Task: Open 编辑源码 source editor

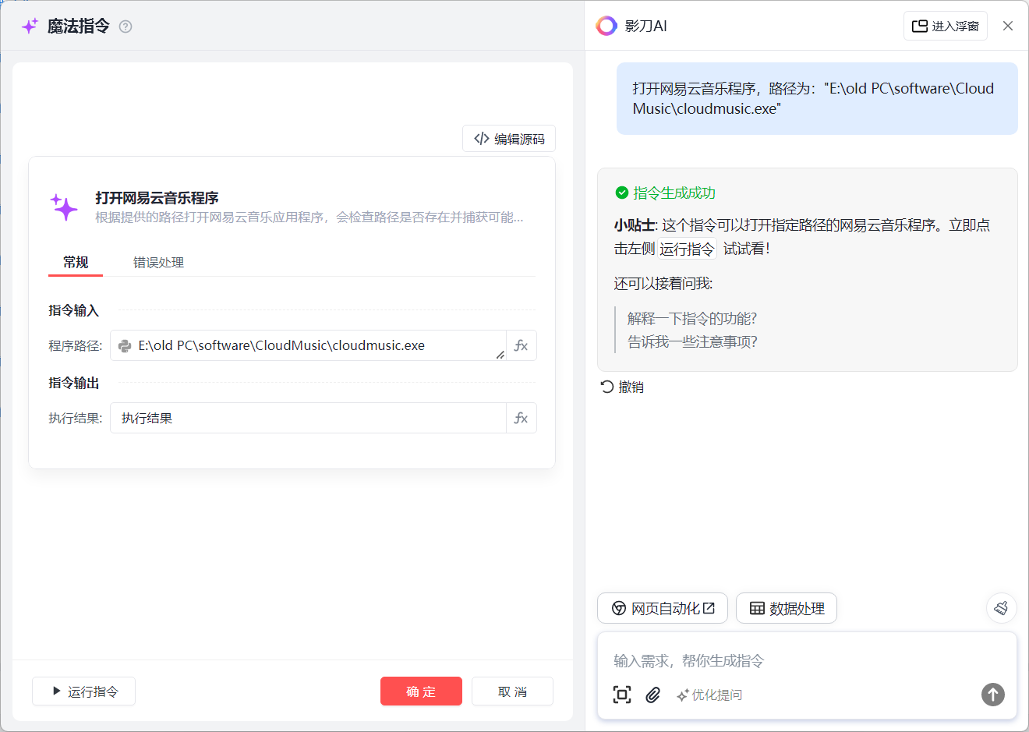Action: click(x=509, y=139)
